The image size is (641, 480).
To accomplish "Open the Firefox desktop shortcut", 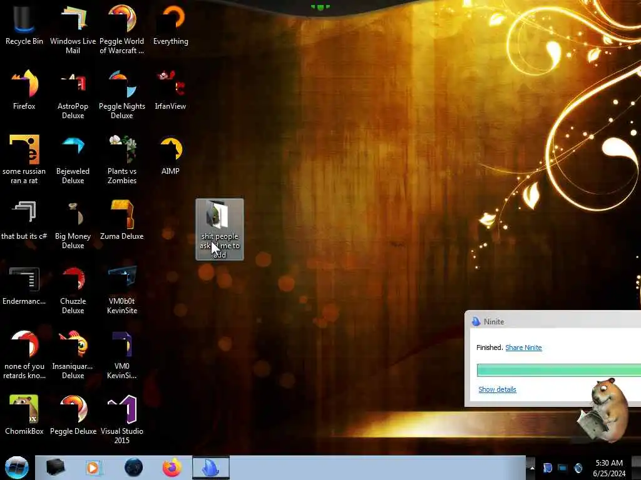I will (24, 90).
